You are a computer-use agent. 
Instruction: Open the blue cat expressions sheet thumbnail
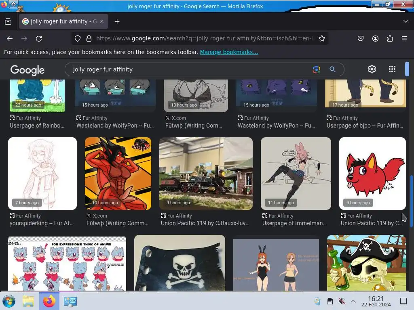pyautogui.click(x=67, y=264)
